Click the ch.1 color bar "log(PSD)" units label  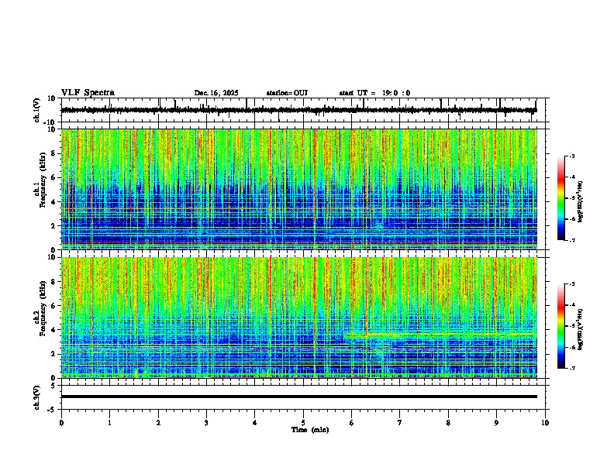581,201
